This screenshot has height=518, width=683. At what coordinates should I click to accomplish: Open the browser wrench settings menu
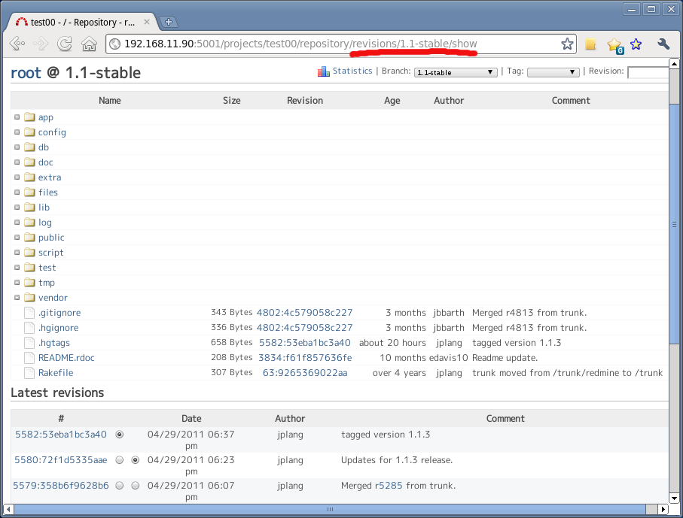point(663,44)
